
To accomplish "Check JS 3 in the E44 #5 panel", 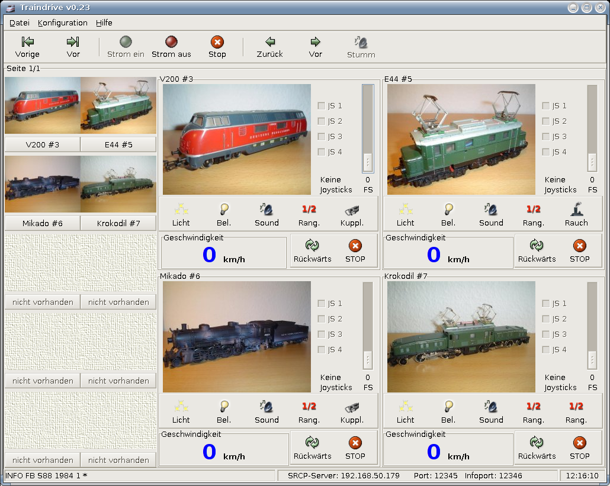I will click(546, 137).
